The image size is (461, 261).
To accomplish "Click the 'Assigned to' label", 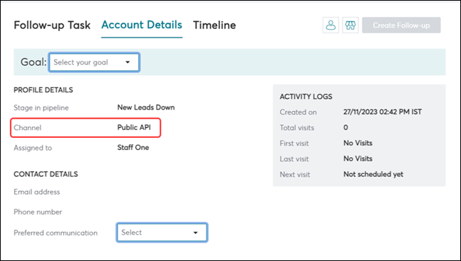I will pyautogui.click(x=33, y=148).
